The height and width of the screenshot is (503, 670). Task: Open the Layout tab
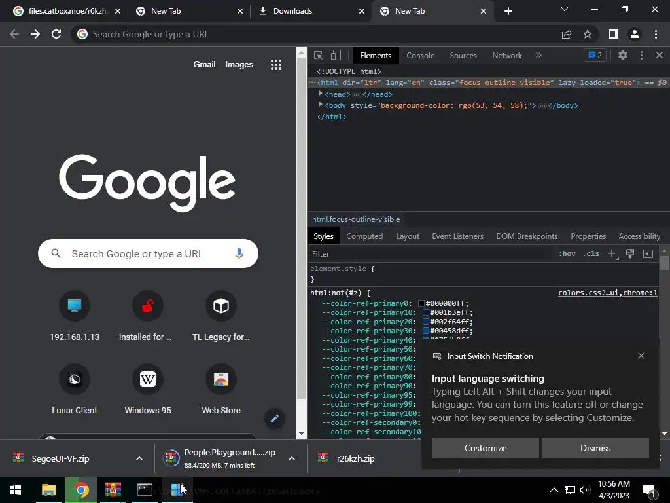tap(408, 236)
